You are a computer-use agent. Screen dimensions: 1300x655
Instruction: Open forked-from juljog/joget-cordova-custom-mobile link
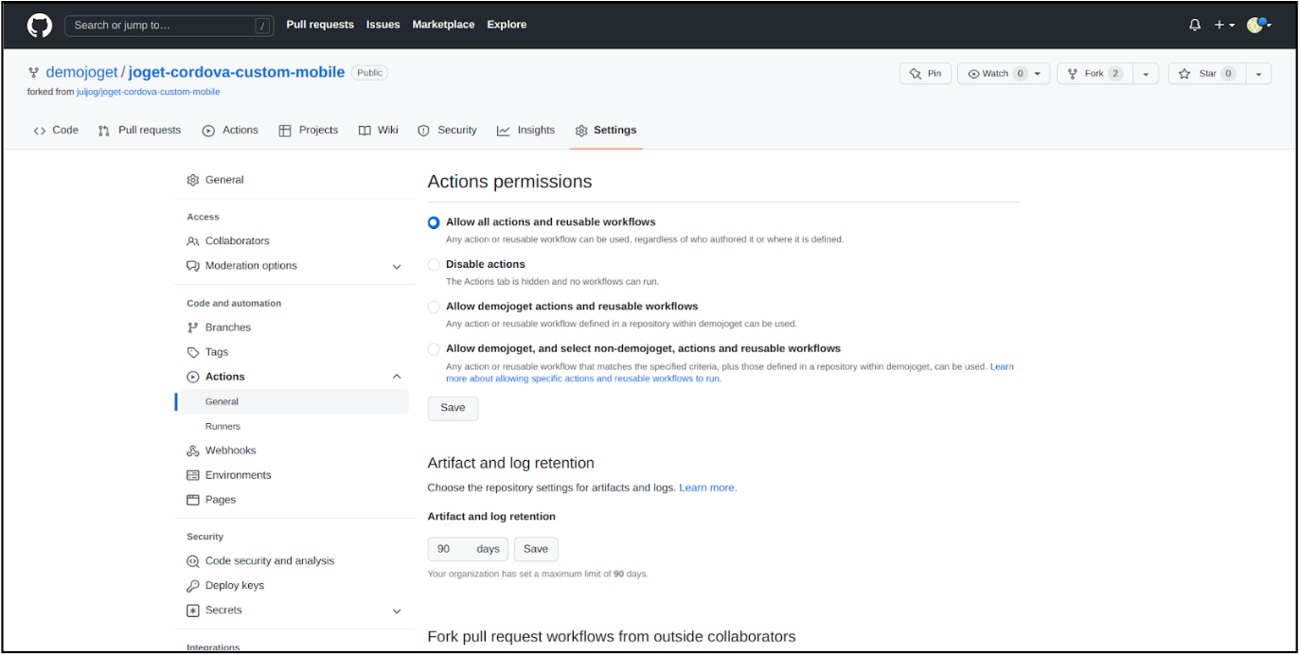[x=148, y=92]
